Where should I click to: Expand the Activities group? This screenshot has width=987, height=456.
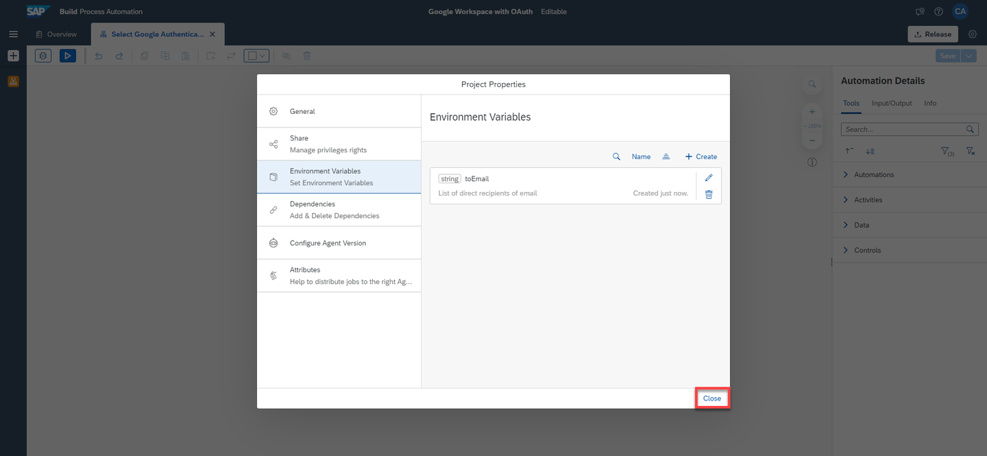click(910, 200)
